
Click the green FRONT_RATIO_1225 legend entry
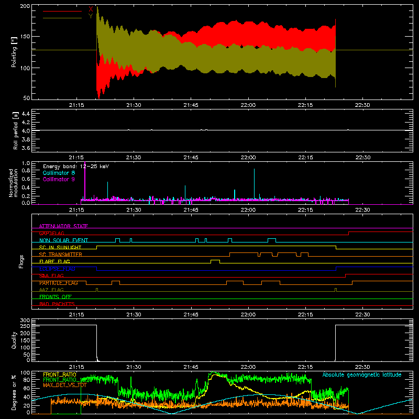tap(68, 380)
